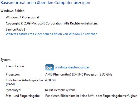Click the Klassifikation label
The width and height of the screenshot is (137, 100).
point(15,66)
